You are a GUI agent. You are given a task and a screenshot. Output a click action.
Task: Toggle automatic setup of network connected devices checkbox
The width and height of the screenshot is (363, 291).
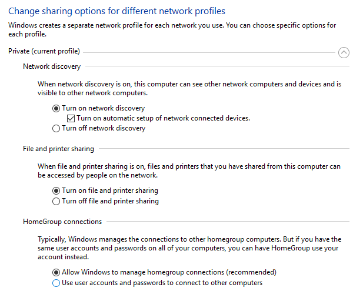[x=71, y=118]
